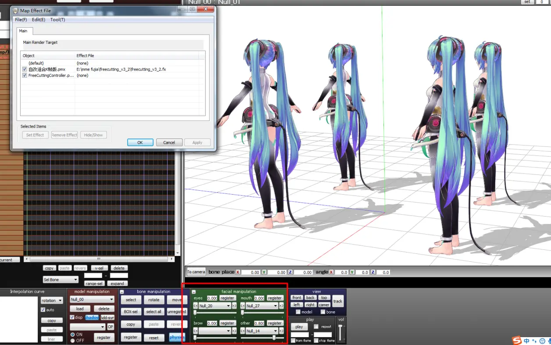Go to next eyes morph with >>
Image resolution: width=551 pixels, height=345 pixels.
[x=234, y=306]
